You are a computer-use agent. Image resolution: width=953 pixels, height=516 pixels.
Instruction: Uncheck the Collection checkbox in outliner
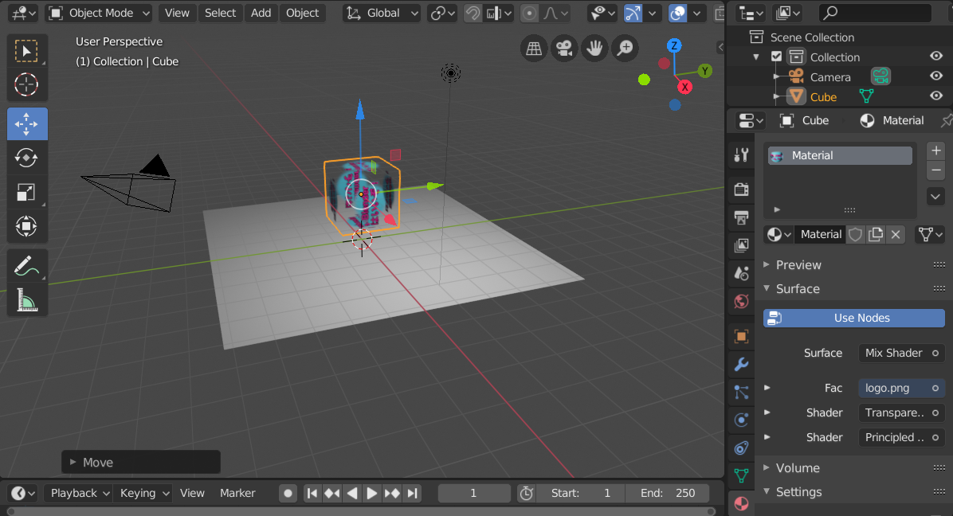pos(776,57)
